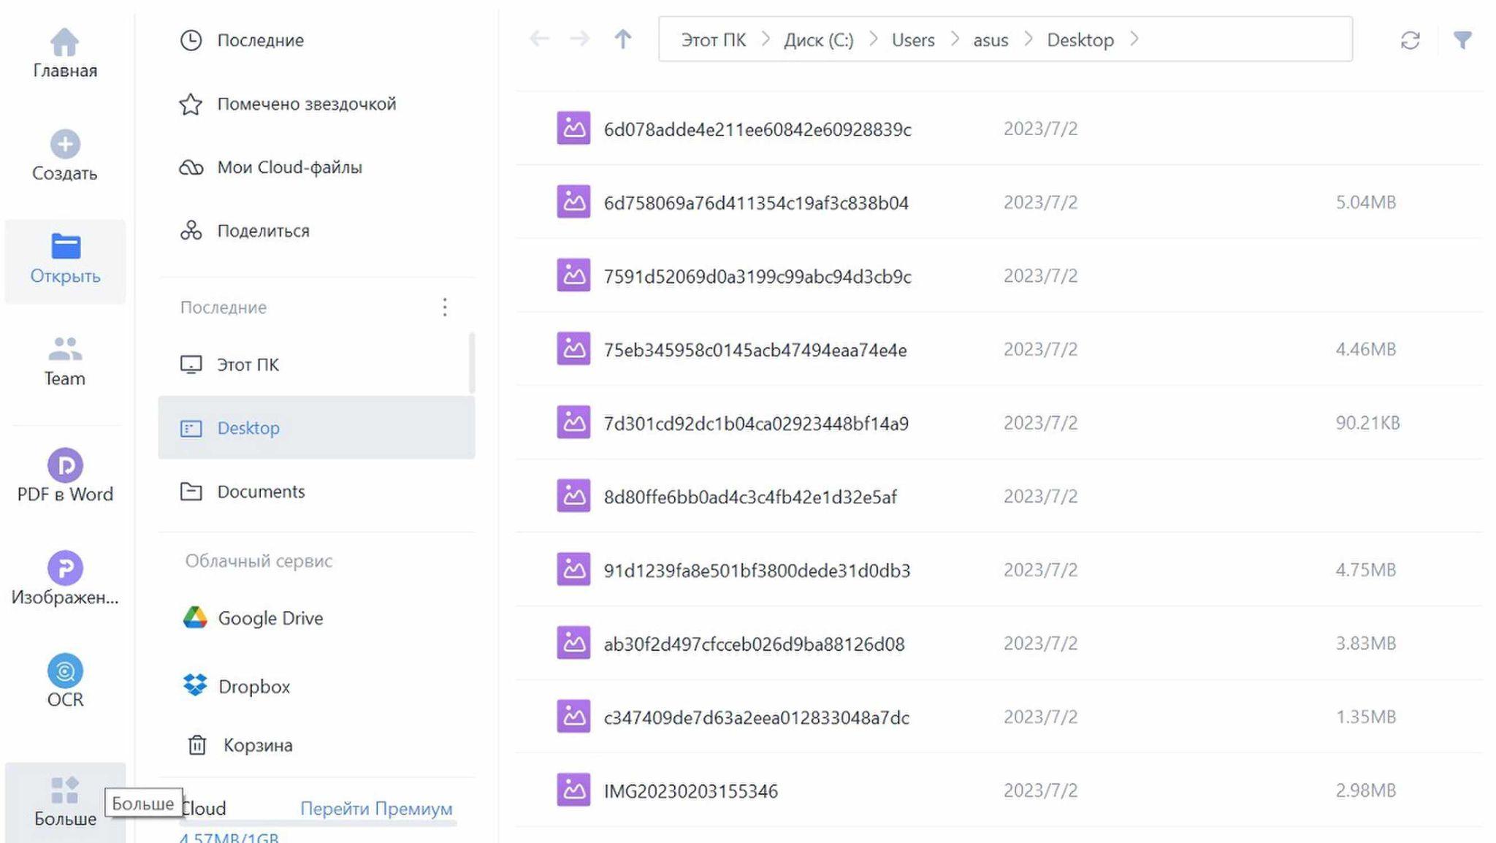Open Помечено звездочкой starred files
This screenshot has height=843, width=1496.
click(x=306, y=104)
